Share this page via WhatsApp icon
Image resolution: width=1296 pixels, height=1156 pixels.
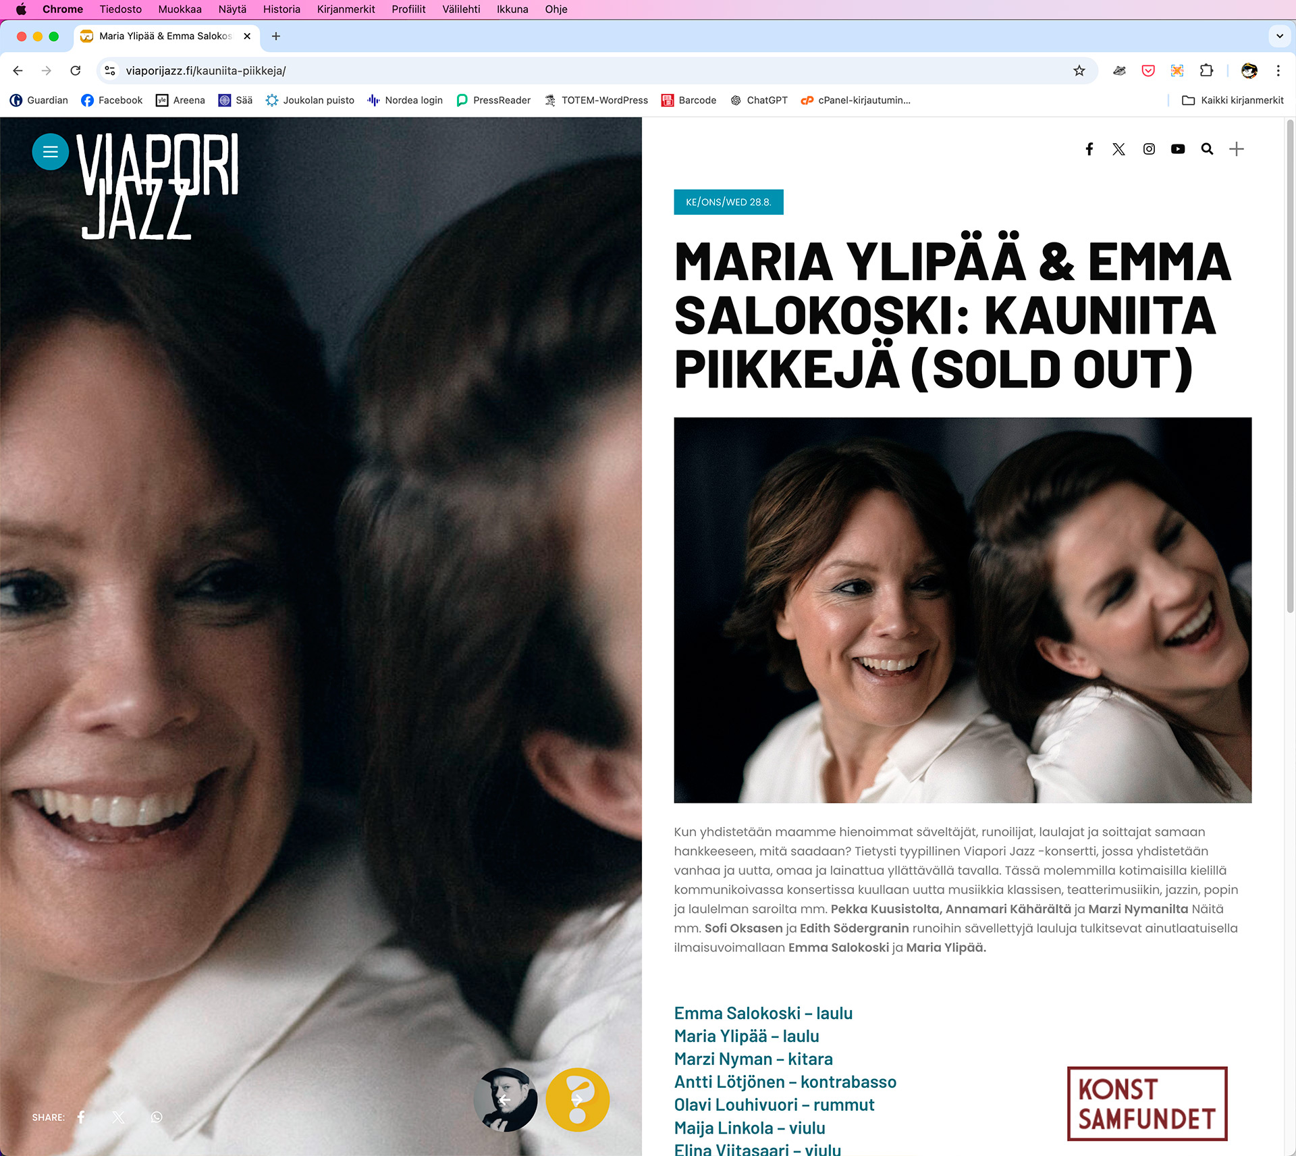157,1117
